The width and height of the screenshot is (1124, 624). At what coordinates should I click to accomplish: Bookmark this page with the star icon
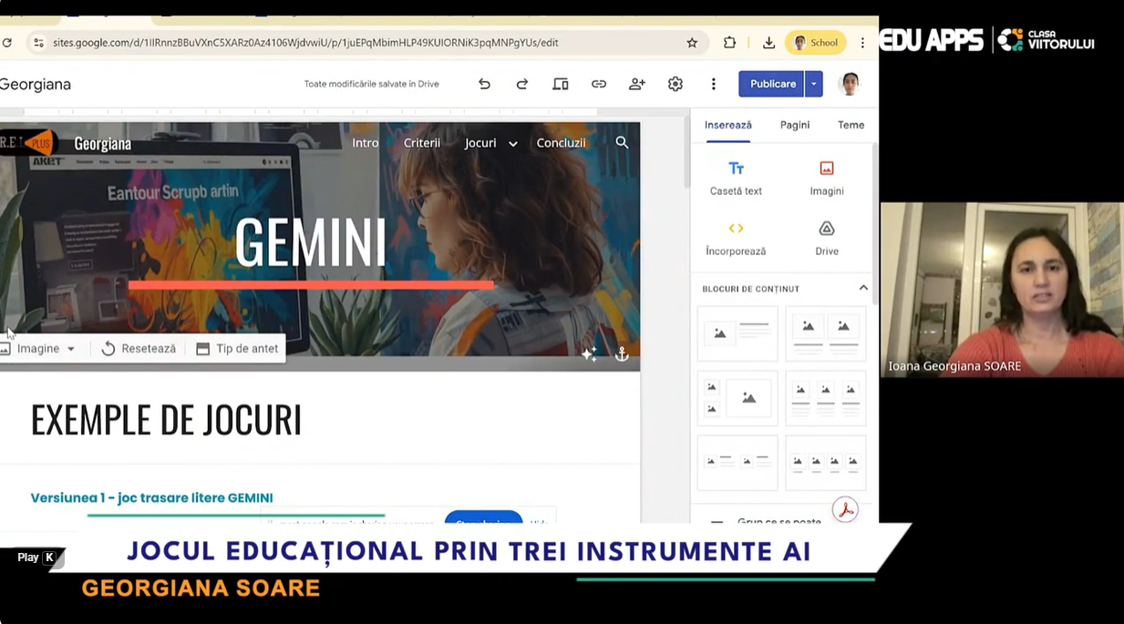point(692,43)
